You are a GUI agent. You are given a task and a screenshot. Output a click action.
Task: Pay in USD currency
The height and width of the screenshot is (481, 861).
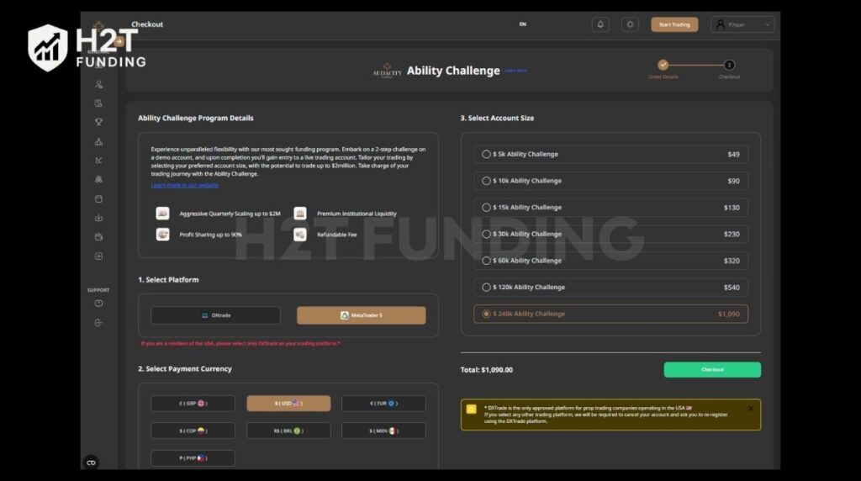288,403
